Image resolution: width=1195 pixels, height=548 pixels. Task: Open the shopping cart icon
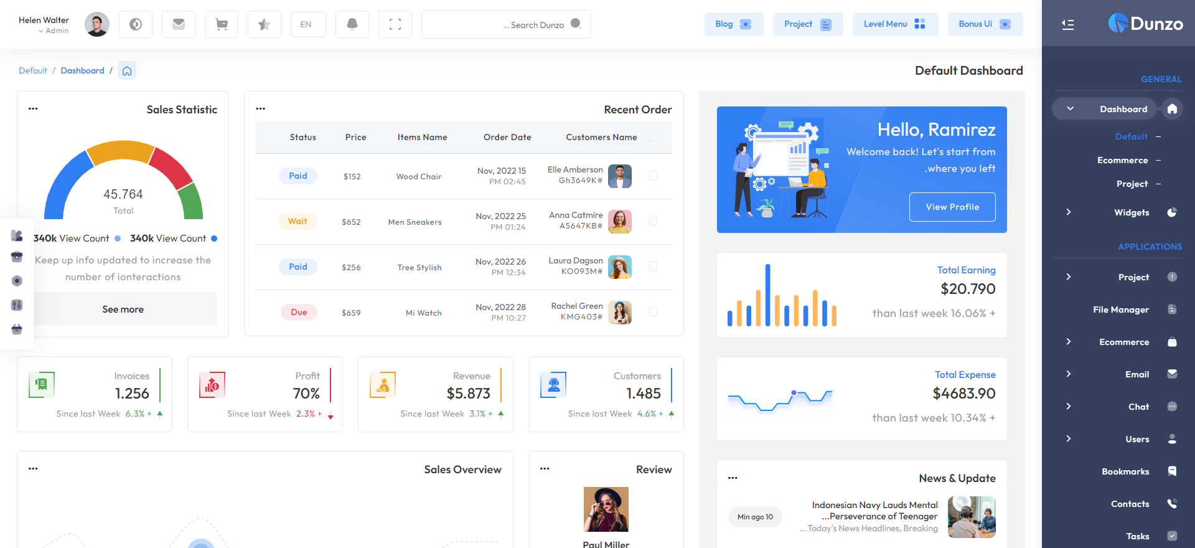tap(222, 24)
